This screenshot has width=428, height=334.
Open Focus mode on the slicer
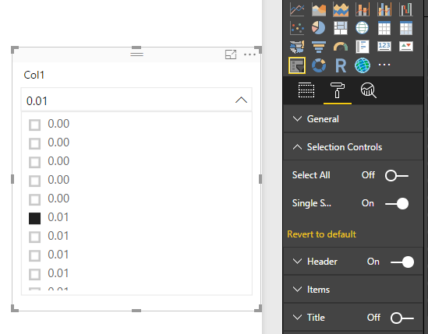click(231, 54)
